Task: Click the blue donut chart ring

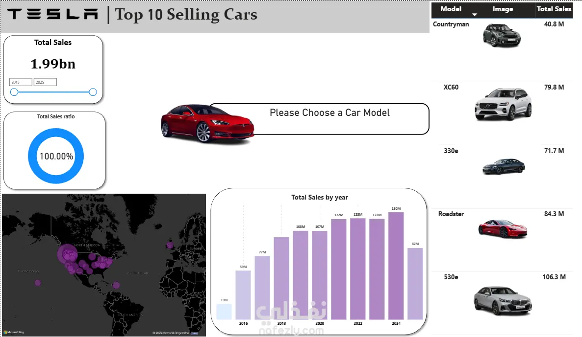Action: click(x=32, y=156)
